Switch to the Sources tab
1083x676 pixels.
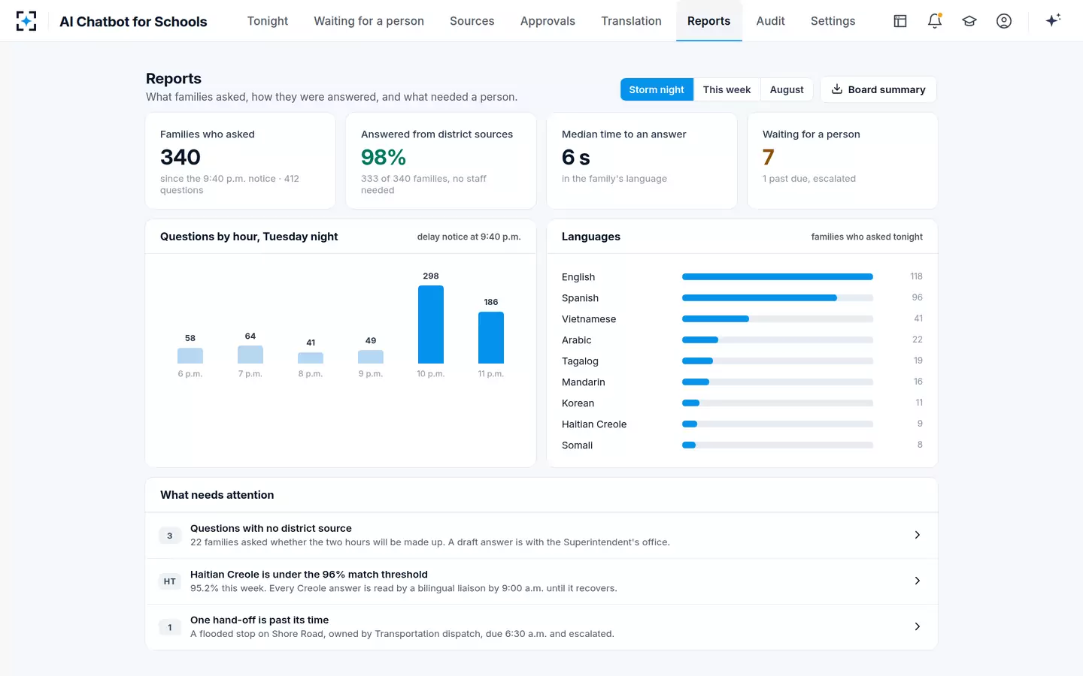(472, 21)
